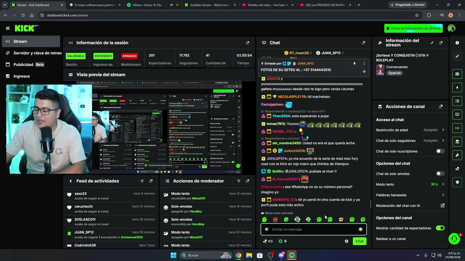Expand the pinned message with the down arrow
The height and width of the screenshot is (261, 465).
point(364,71)
